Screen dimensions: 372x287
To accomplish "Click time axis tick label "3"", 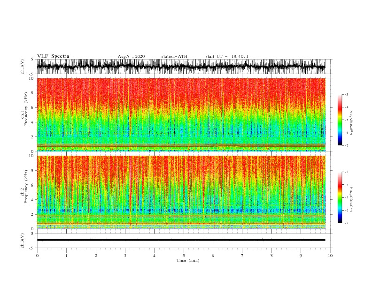I will pos(125,256).
